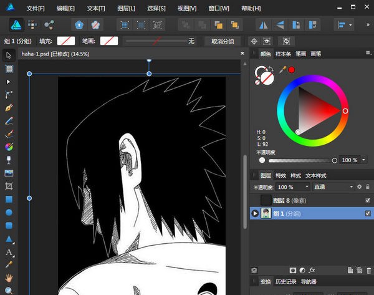Open the color panel options menu
The width and height of the screenshot is (374, 295).
368,53
